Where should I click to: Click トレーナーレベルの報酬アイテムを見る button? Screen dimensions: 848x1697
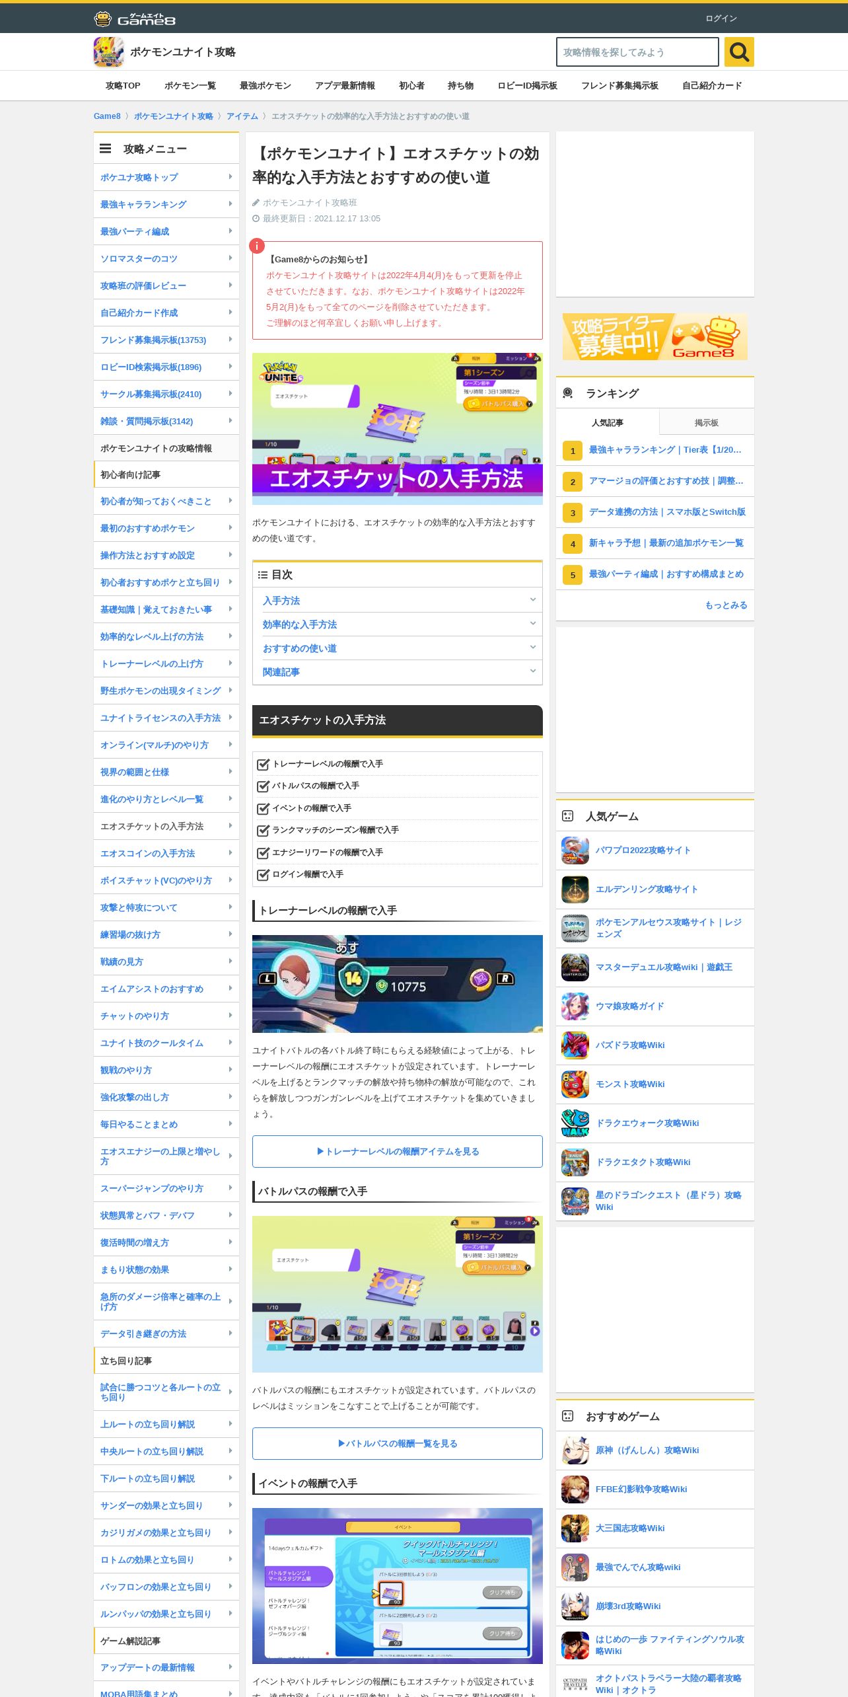click(x=398, y=1151)
